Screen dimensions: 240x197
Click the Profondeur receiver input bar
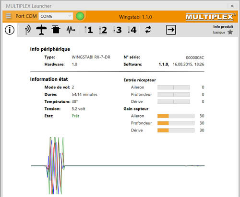174,94
